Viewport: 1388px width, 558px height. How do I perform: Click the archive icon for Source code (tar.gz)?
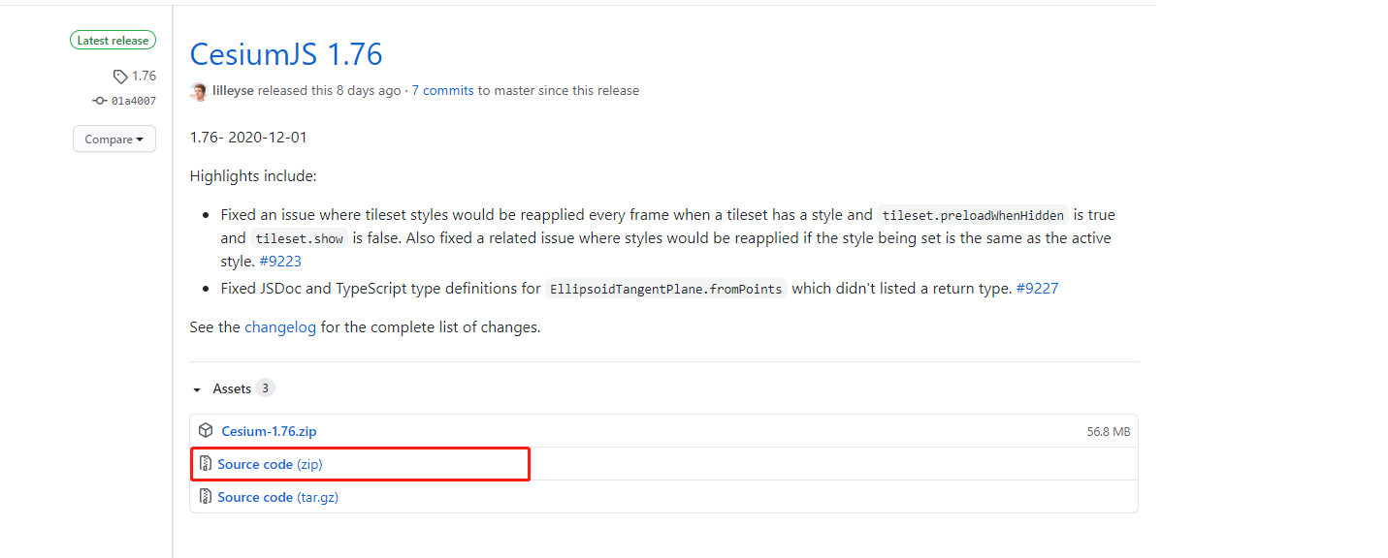point(206,497)
